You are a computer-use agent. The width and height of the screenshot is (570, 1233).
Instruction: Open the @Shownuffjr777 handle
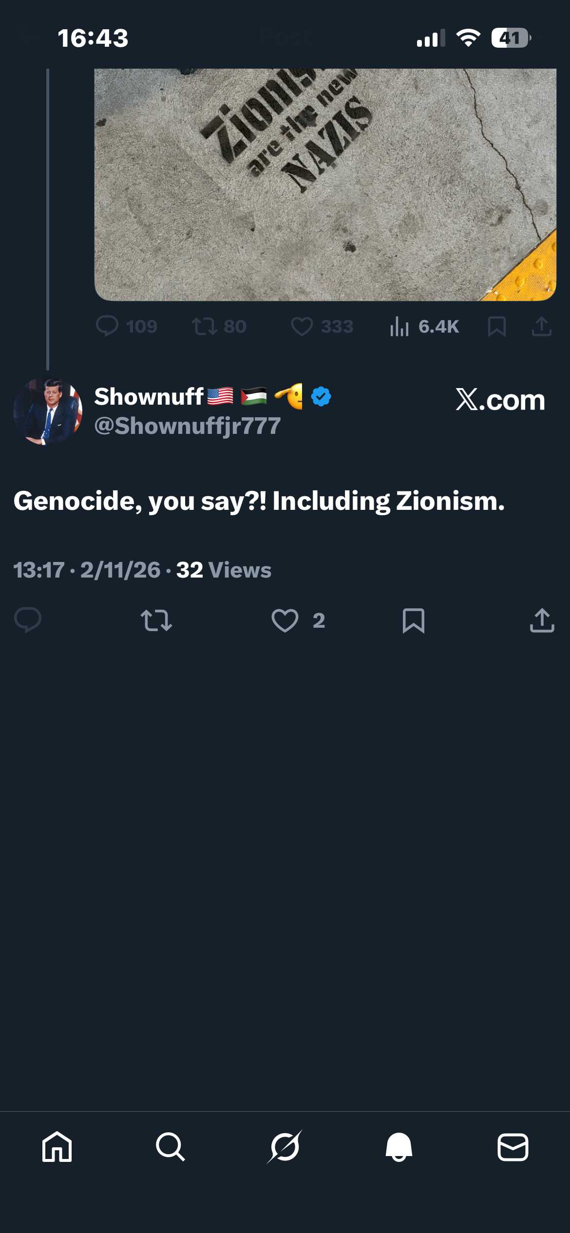point(188,426)
